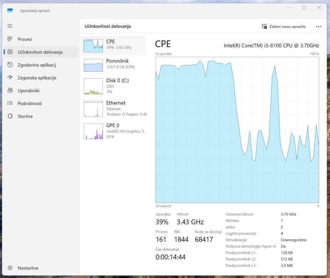Select the Pomnilnik performance entry label
The height and width of the screenshot is (278, 330).
pyautogui.click(x=118, y=61)
